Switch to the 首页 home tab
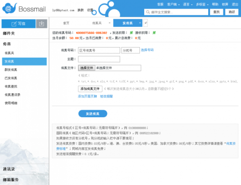Screen dimensions: 241x185 [x=66, y=23]
